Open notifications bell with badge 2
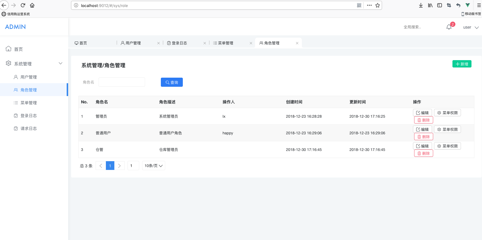The image size is (482, 240). pyautogui.click(x=449, y=27)
